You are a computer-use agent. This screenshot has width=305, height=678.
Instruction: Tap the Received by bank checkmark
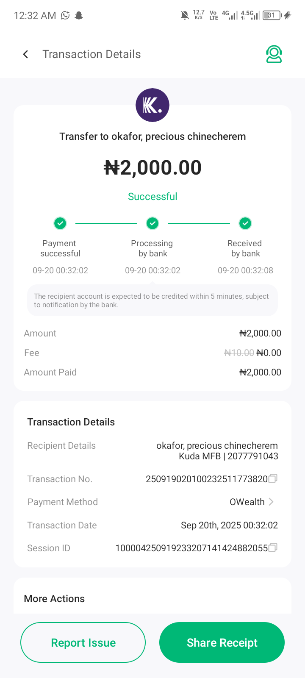point(245,223)
